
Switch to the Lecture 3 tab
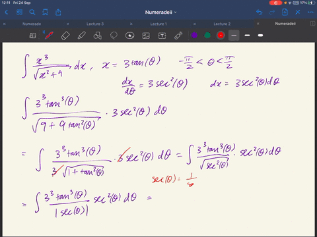[x=95, y=24]
